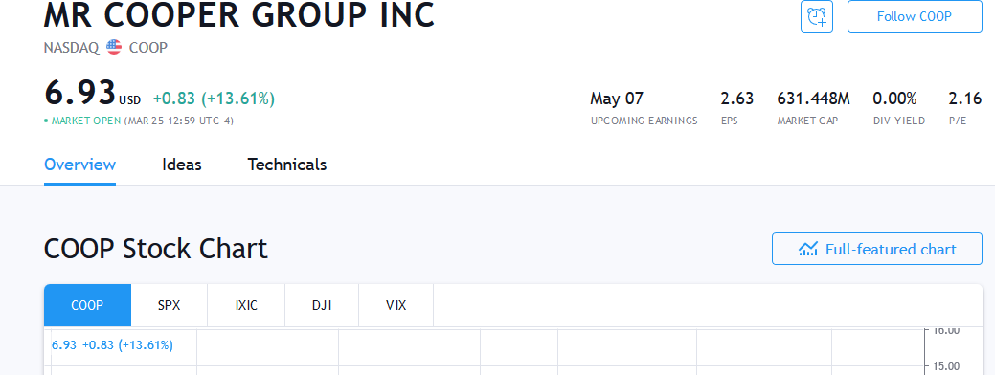Select the COOP chart tab
995x375 pixels.
pos(87,305)
